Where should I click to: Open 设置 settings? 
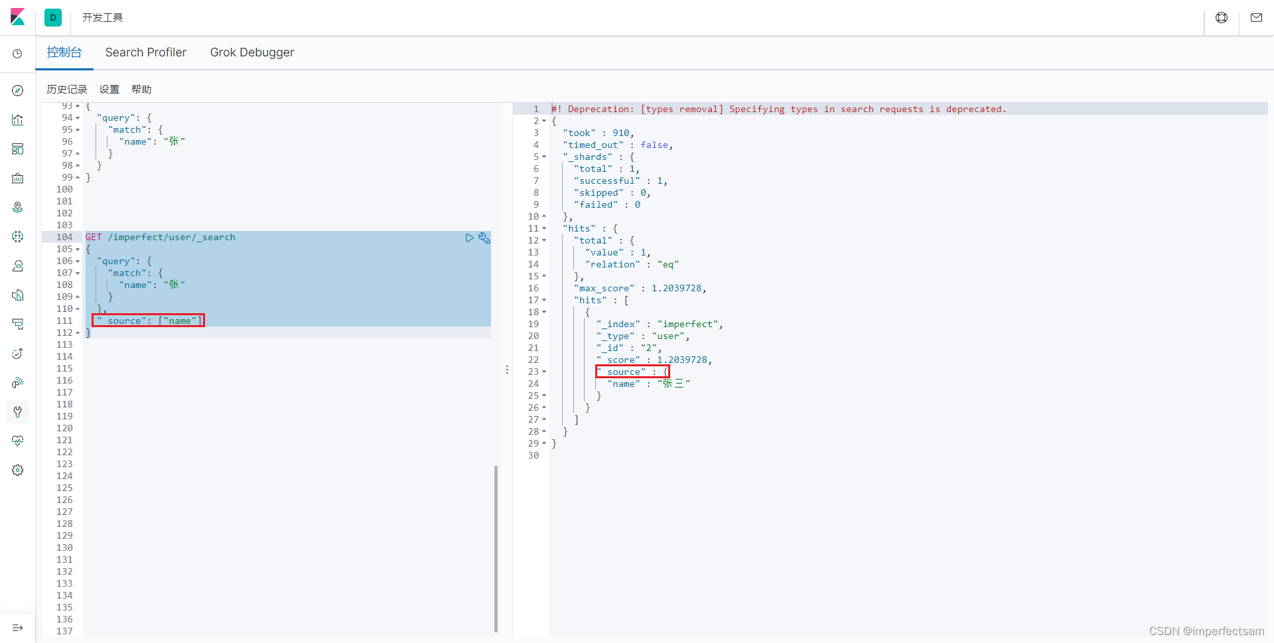click(x=109, y=90)
